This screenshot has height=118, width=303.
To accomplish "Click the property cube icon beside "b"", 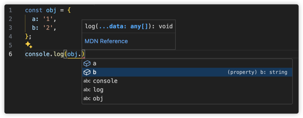I will point(87,72).
